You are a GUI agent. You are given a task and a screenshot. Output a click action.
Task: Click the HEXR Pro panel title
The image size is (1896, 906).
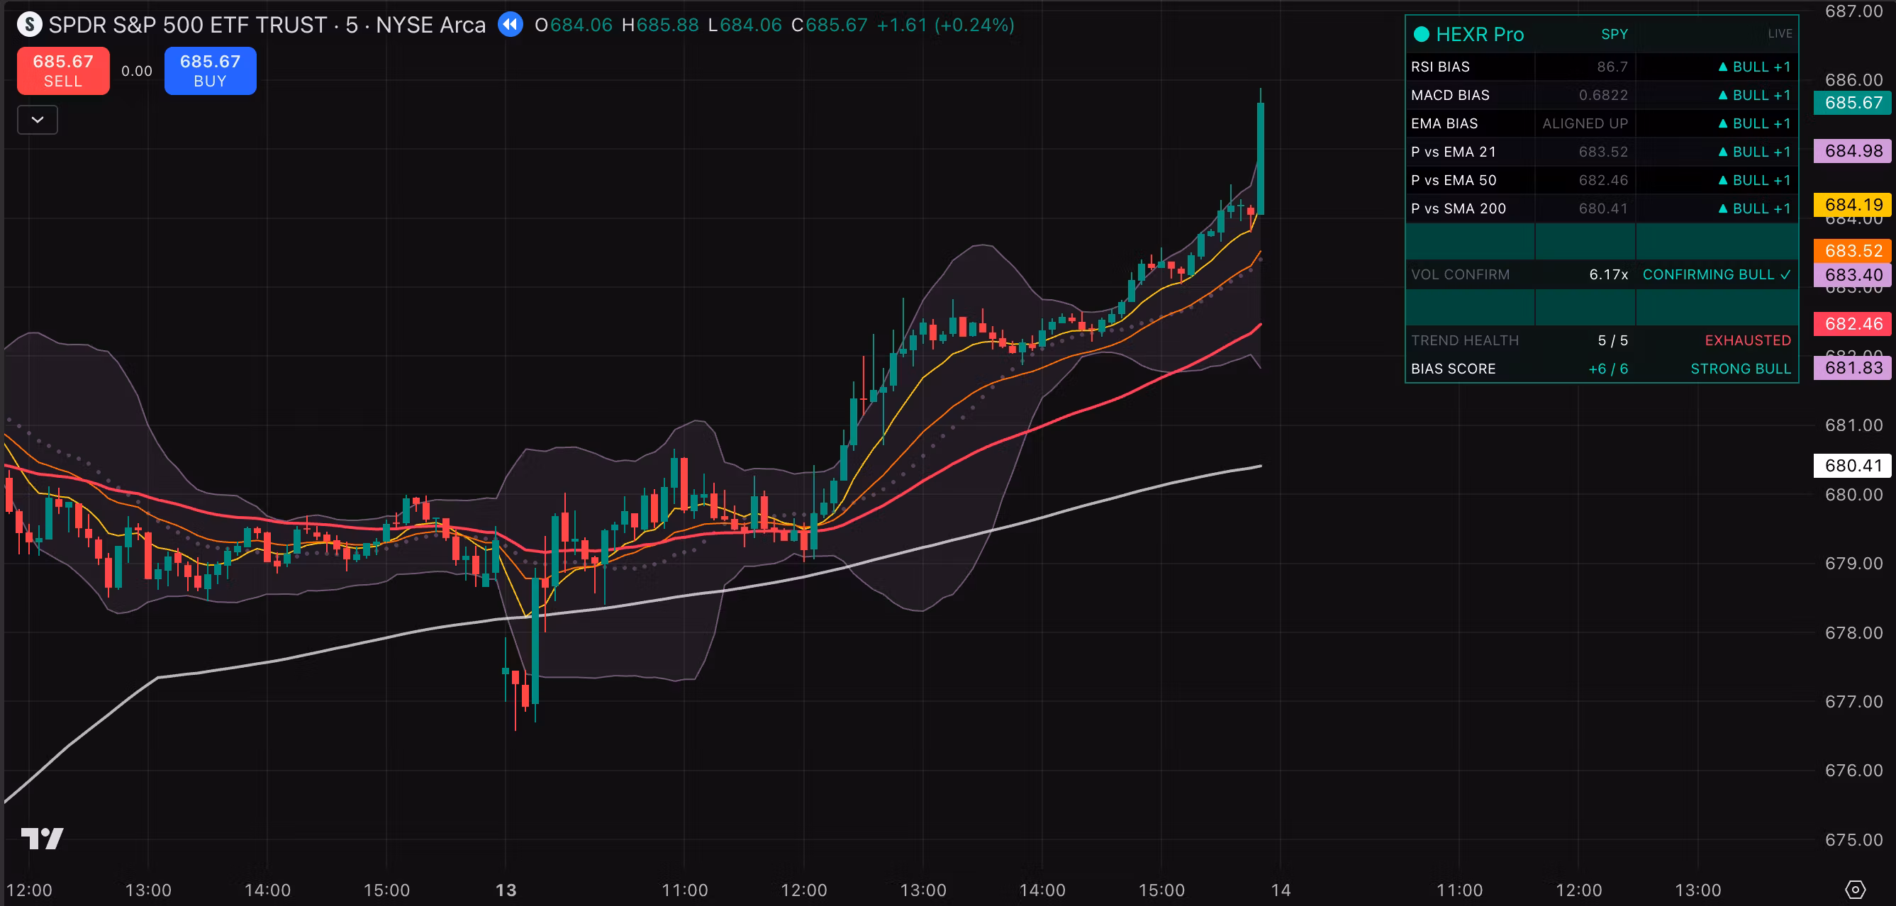[1479, 35]
